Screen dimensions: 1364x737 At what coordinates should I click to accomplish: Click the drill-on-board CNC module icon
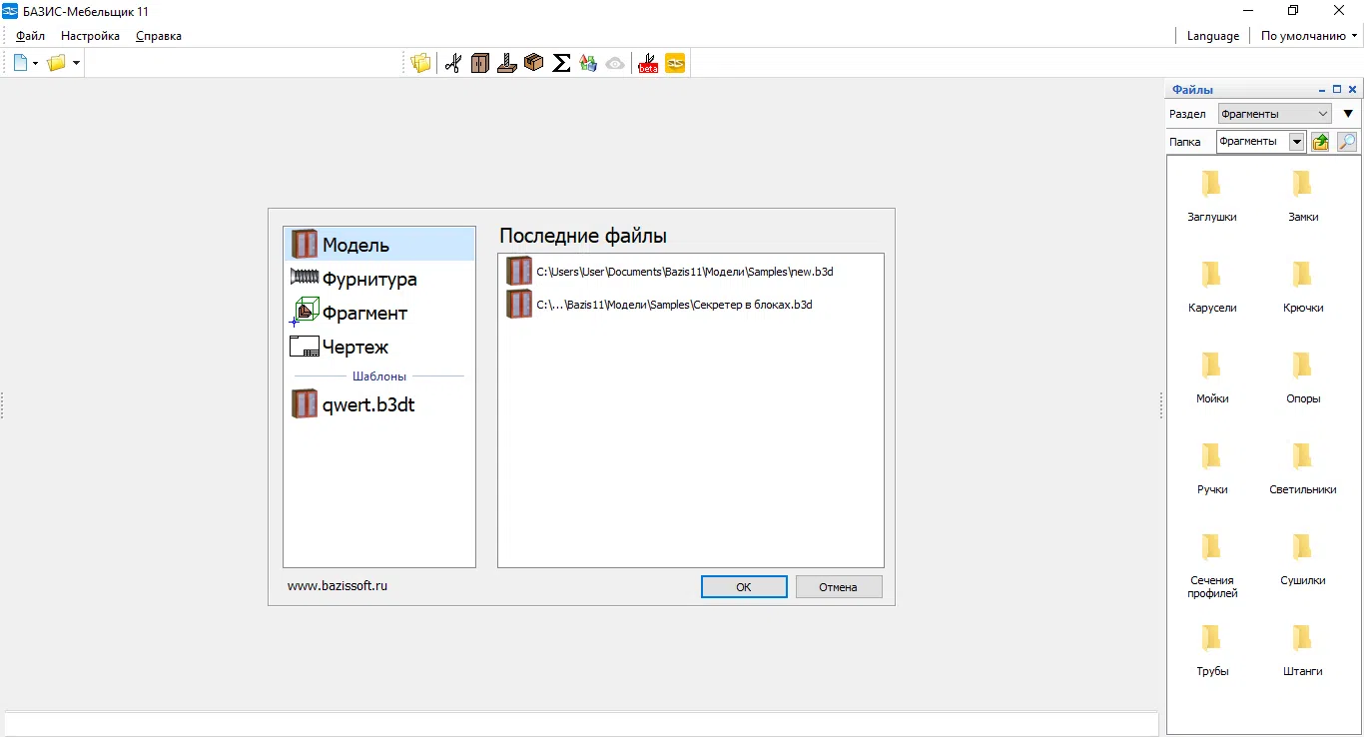coord(507,63)
